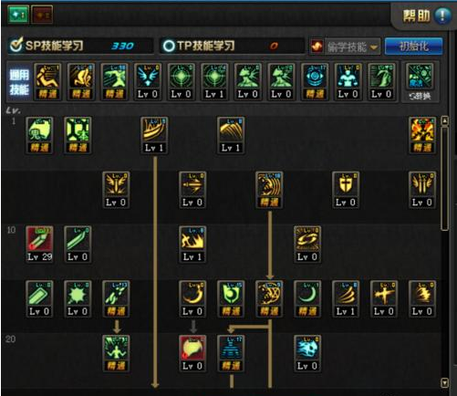Select the golden shield cross skill icon
The height and width of the screenshot is (396, 457).
[346, 190]
